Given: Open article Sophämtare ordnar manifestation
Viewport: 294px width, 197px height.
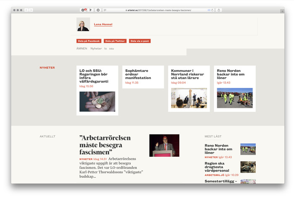Looking at the screenshot, I should (x=138, y=74).
